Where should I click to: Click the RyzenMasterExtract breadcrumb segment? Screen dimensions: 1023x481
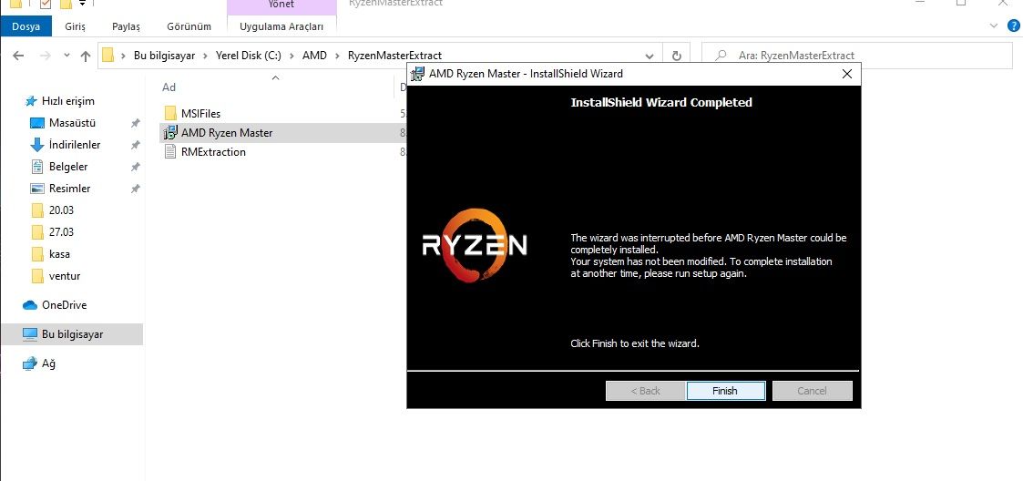(x=394, y=56)
